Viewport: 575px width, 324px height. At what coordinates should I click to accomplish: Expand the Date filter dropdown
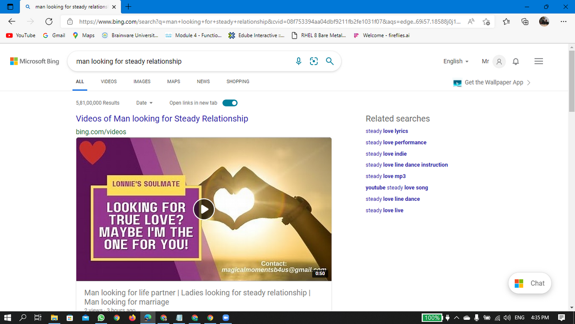[x=144, y=103]
